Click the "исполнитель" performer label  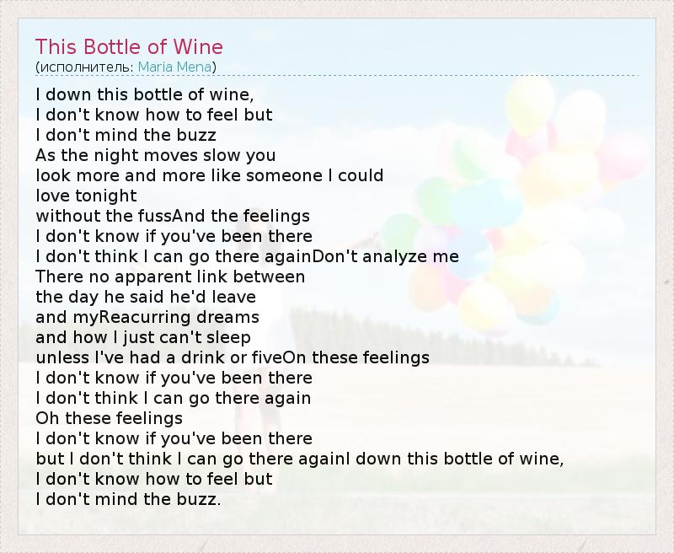(84, 67)
